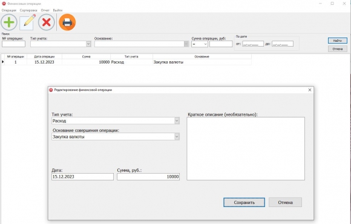Select the row with operation 1
Image resolution: width=351 pixels, height=224 pixels.
coord(126,62)
